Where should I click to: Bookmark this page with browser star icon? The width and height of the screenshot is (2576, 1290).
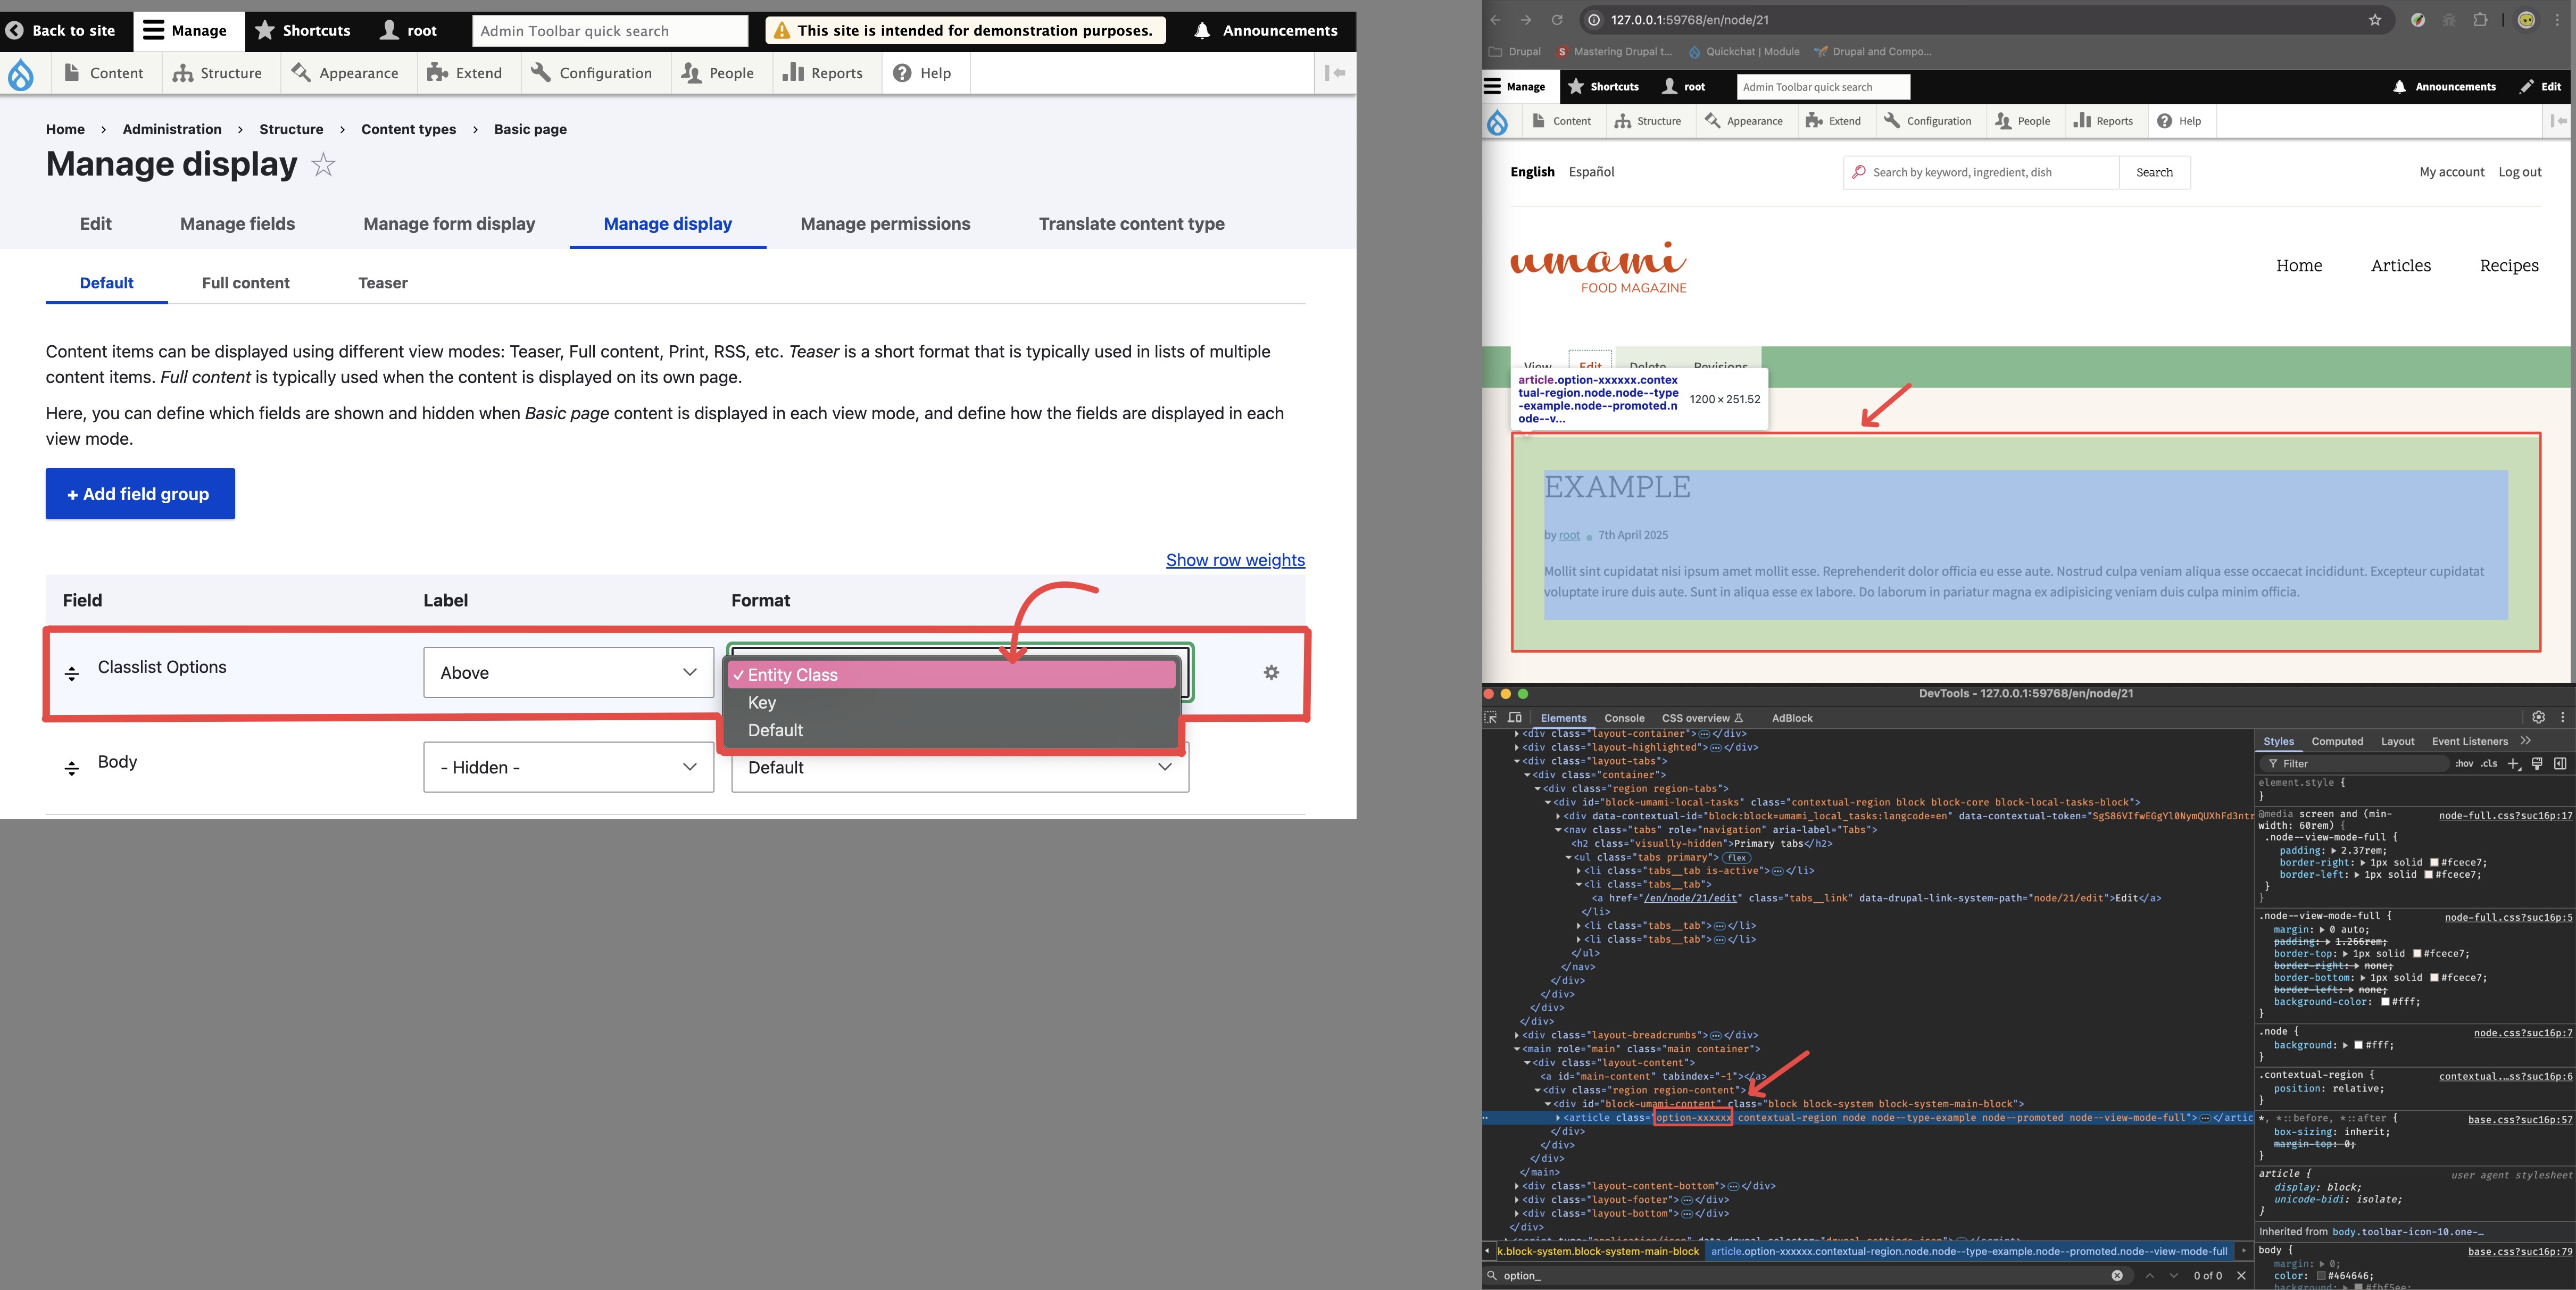(x=2375, y=20)
